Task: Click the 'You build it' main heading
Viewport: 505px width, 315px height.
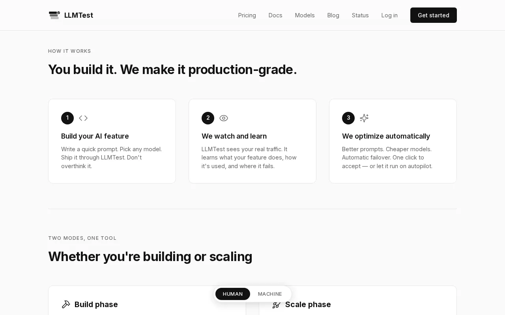Action: (172, 70)
